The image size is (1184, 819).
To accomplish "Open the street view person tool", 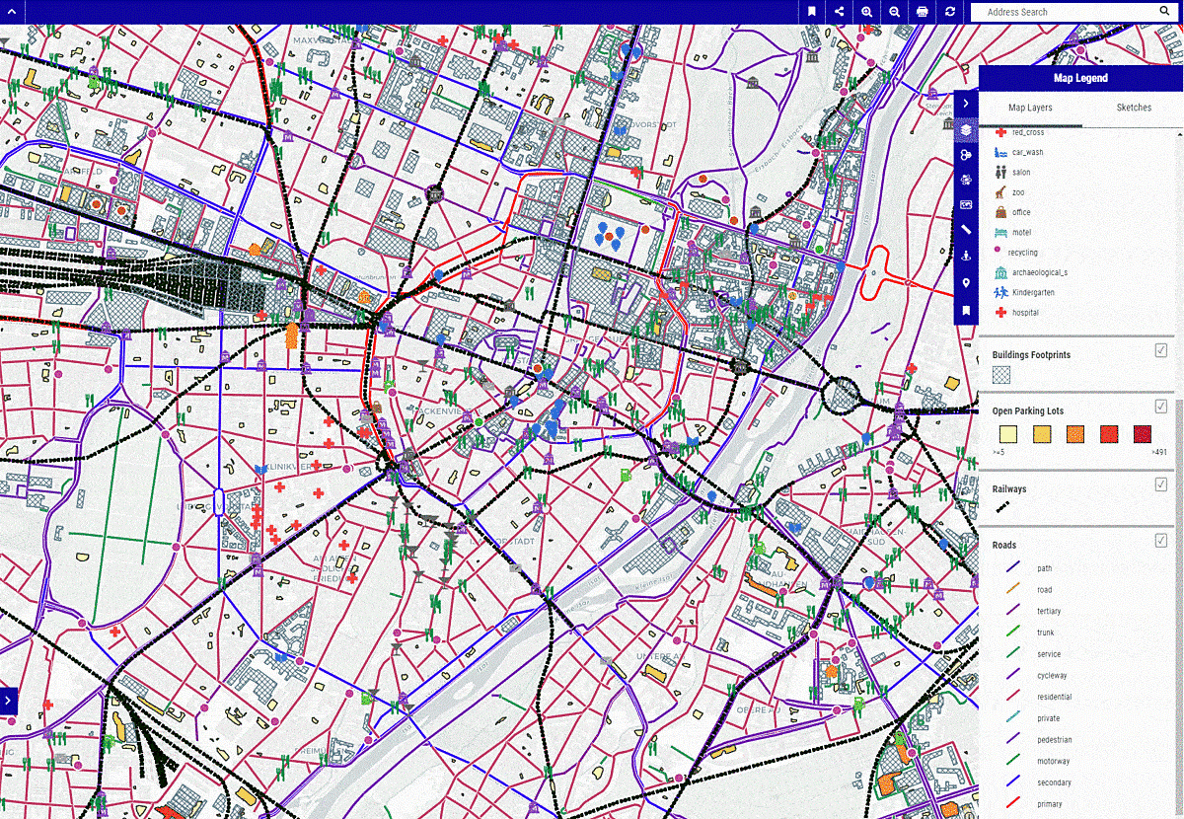I will coord(966,257).
